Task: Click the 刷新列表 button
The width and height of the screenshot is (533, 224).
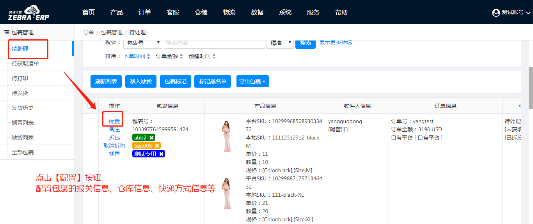Action: [x=106, y=81]
